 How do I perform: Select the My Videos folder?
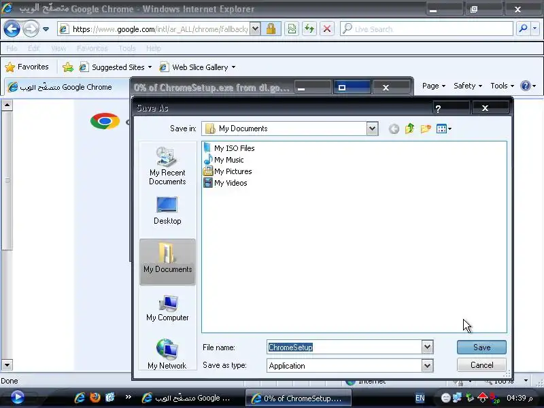click(225, 183)
